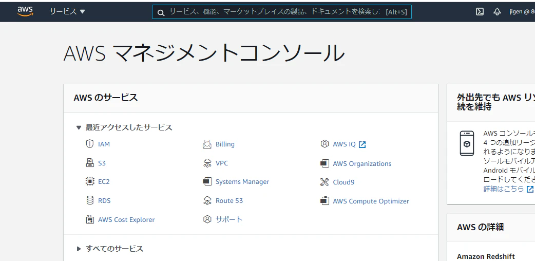Image resolution: width=535 pixels, height=261 pixels.
Task: Click the external link icon beside AWS IQ
Action: 362,144
